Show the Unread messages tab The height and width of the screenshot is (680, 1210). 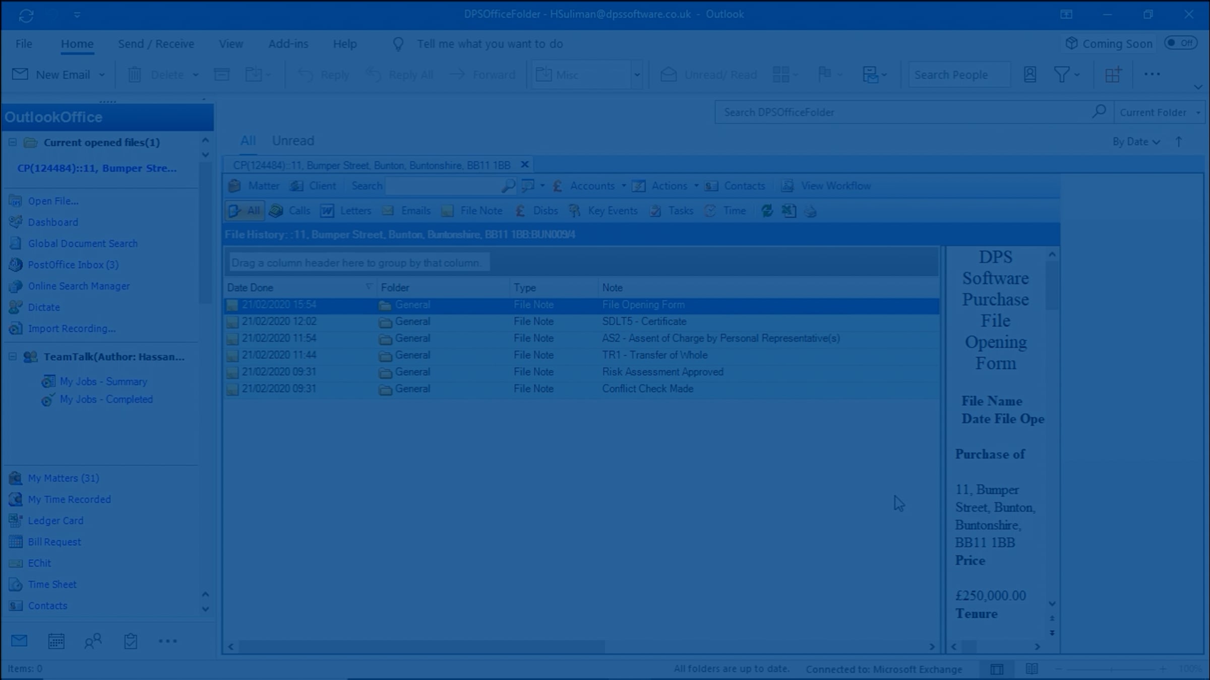pyautogui.click(x=293, y=141)
